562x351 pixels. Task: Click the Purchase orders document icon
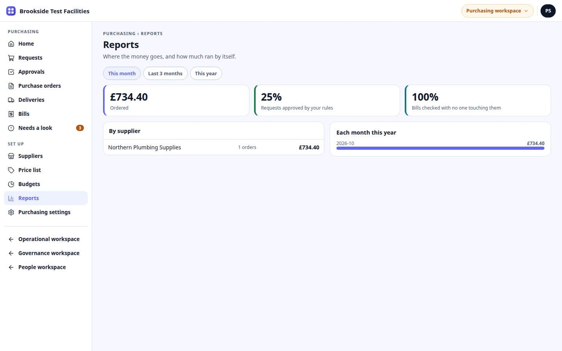(11, 86)
